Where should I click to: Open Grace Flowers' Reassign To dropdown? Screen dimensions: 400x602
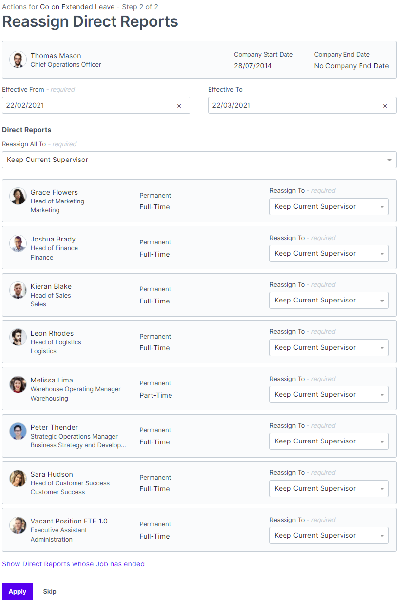tap(329, 206)
